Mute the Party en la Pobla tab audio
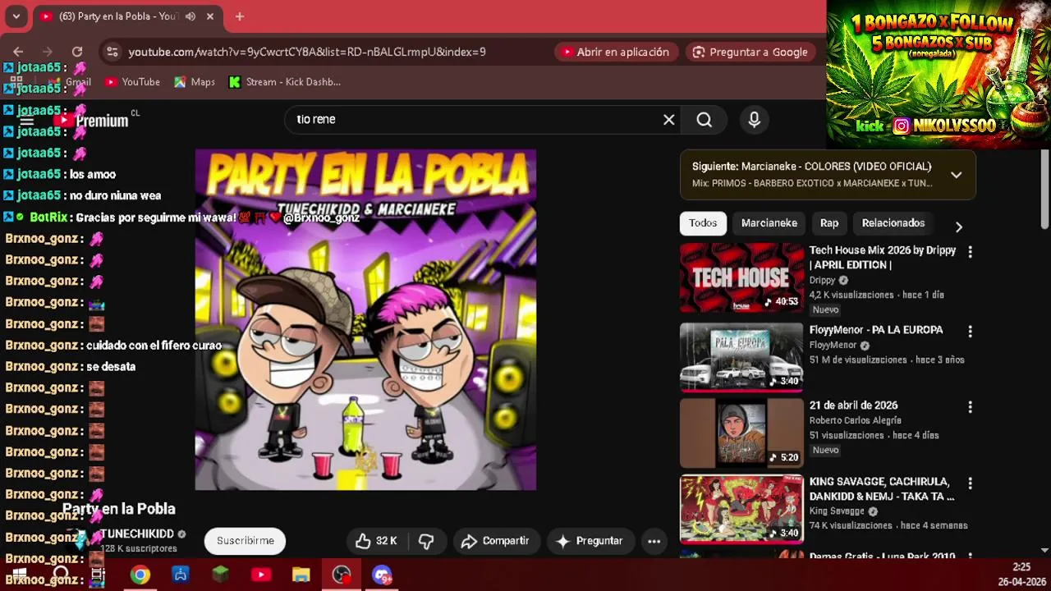 [x=190, y=16]
